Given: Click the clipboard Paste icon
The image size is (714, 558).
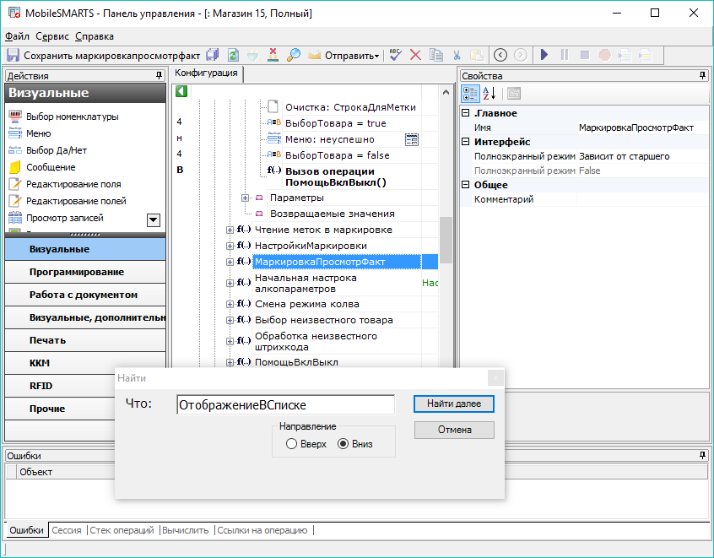Looking at the screenshot, I should pyautogui.click(x=477, y=55).
